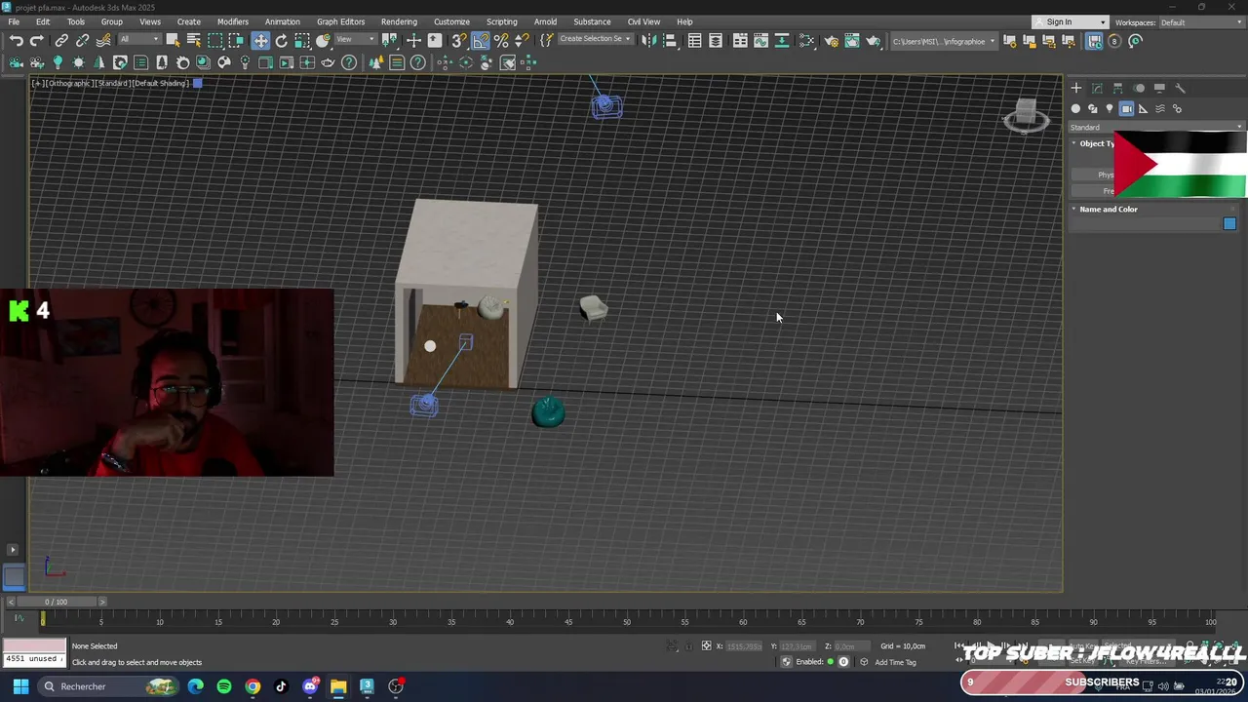Toggle the Show Ribbon button

(x=741, y=41)
